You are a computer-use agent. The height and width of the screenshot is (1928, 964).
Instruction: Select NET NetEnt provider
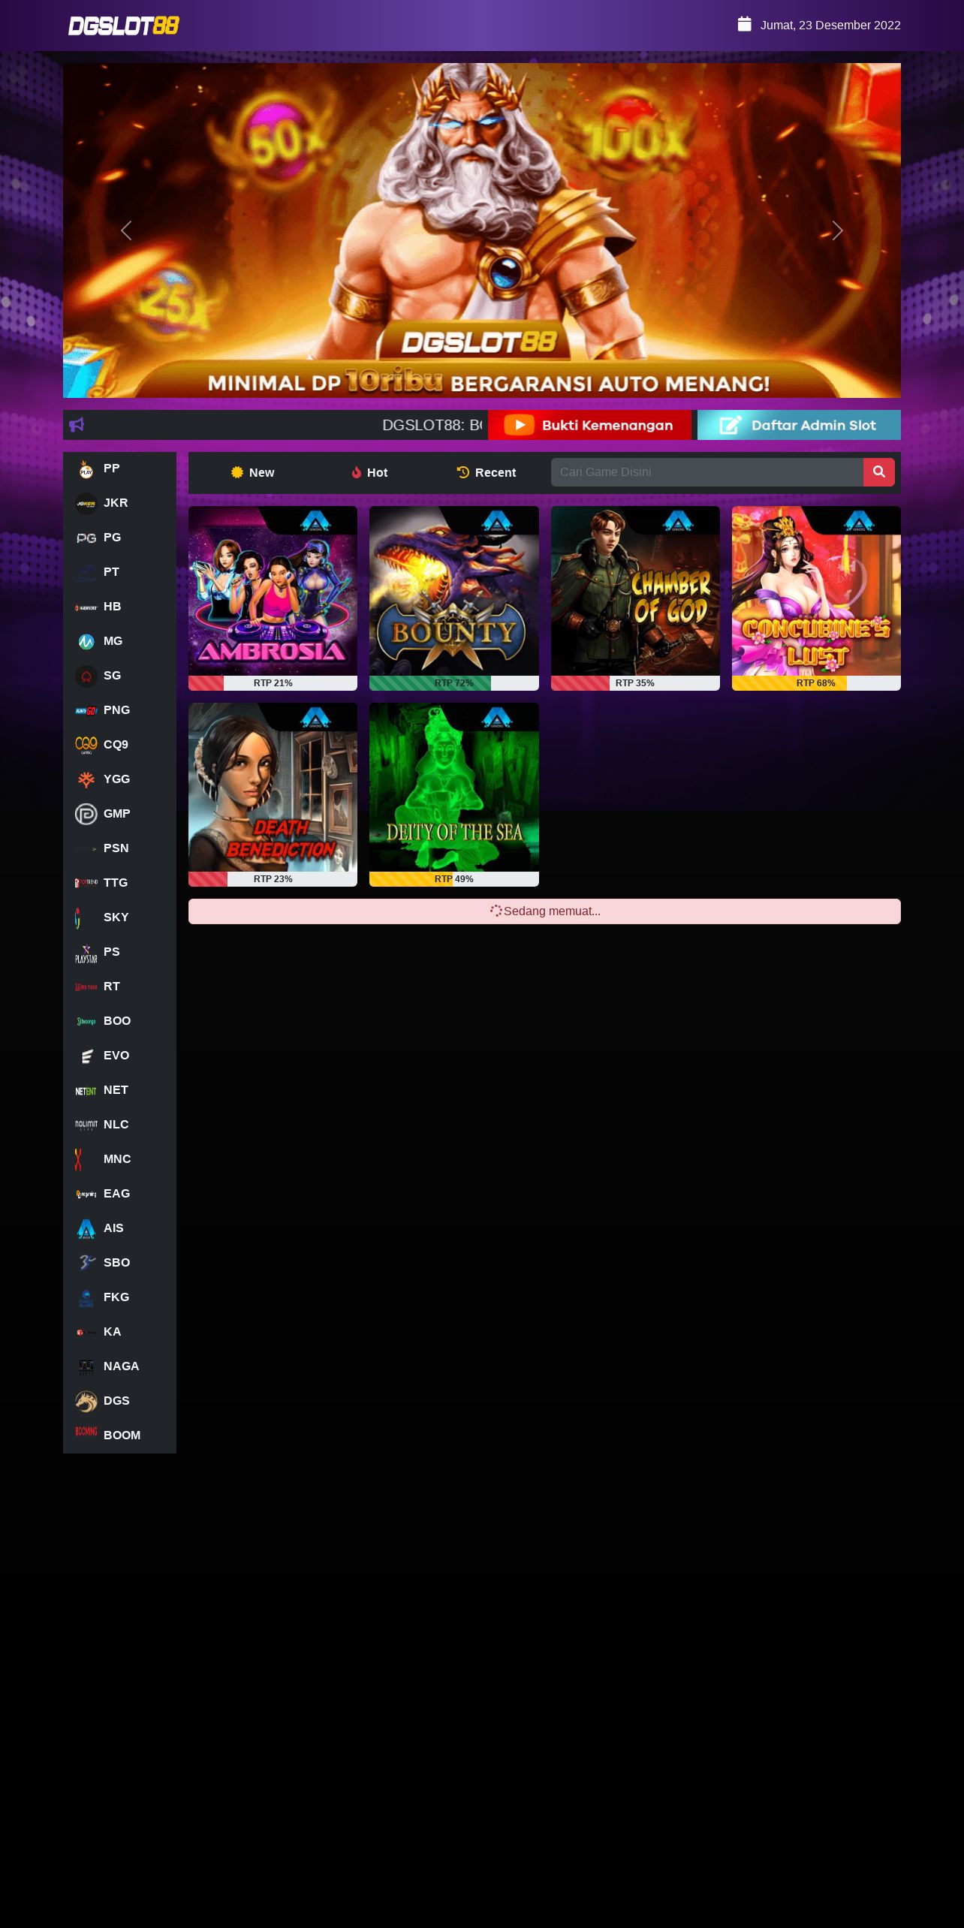[119, 1091]
